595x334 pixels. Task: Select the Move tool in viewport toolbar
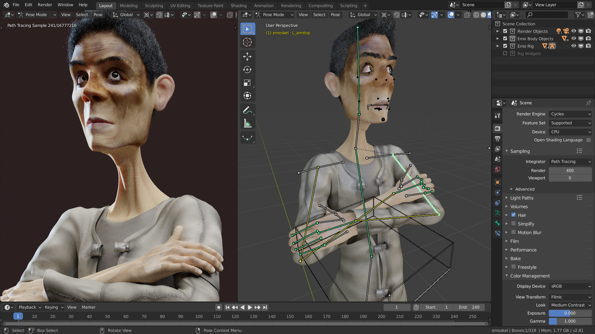[247, 56]
